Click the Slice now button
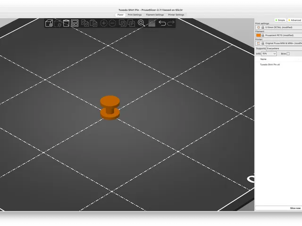The image size is (302, 226). [279, 208]
